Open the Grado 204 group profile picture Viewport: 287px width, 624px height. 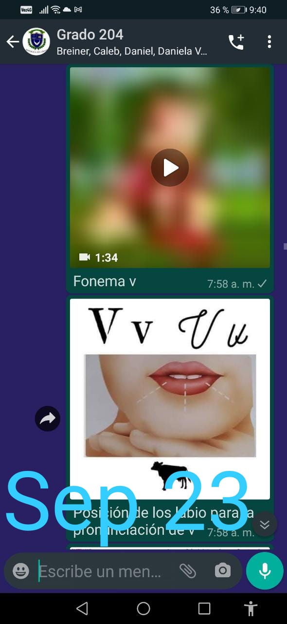tap(36, 41)
